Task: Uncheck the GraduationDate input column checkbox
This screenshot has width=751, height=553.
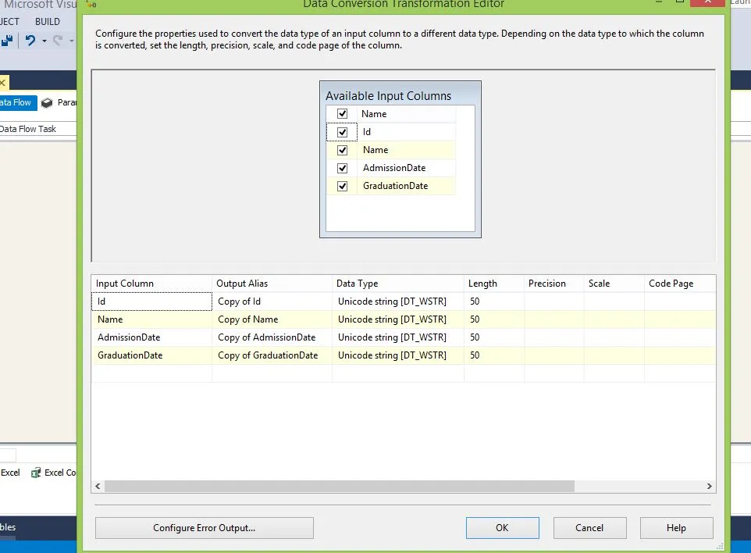Action: click(342, 186)
